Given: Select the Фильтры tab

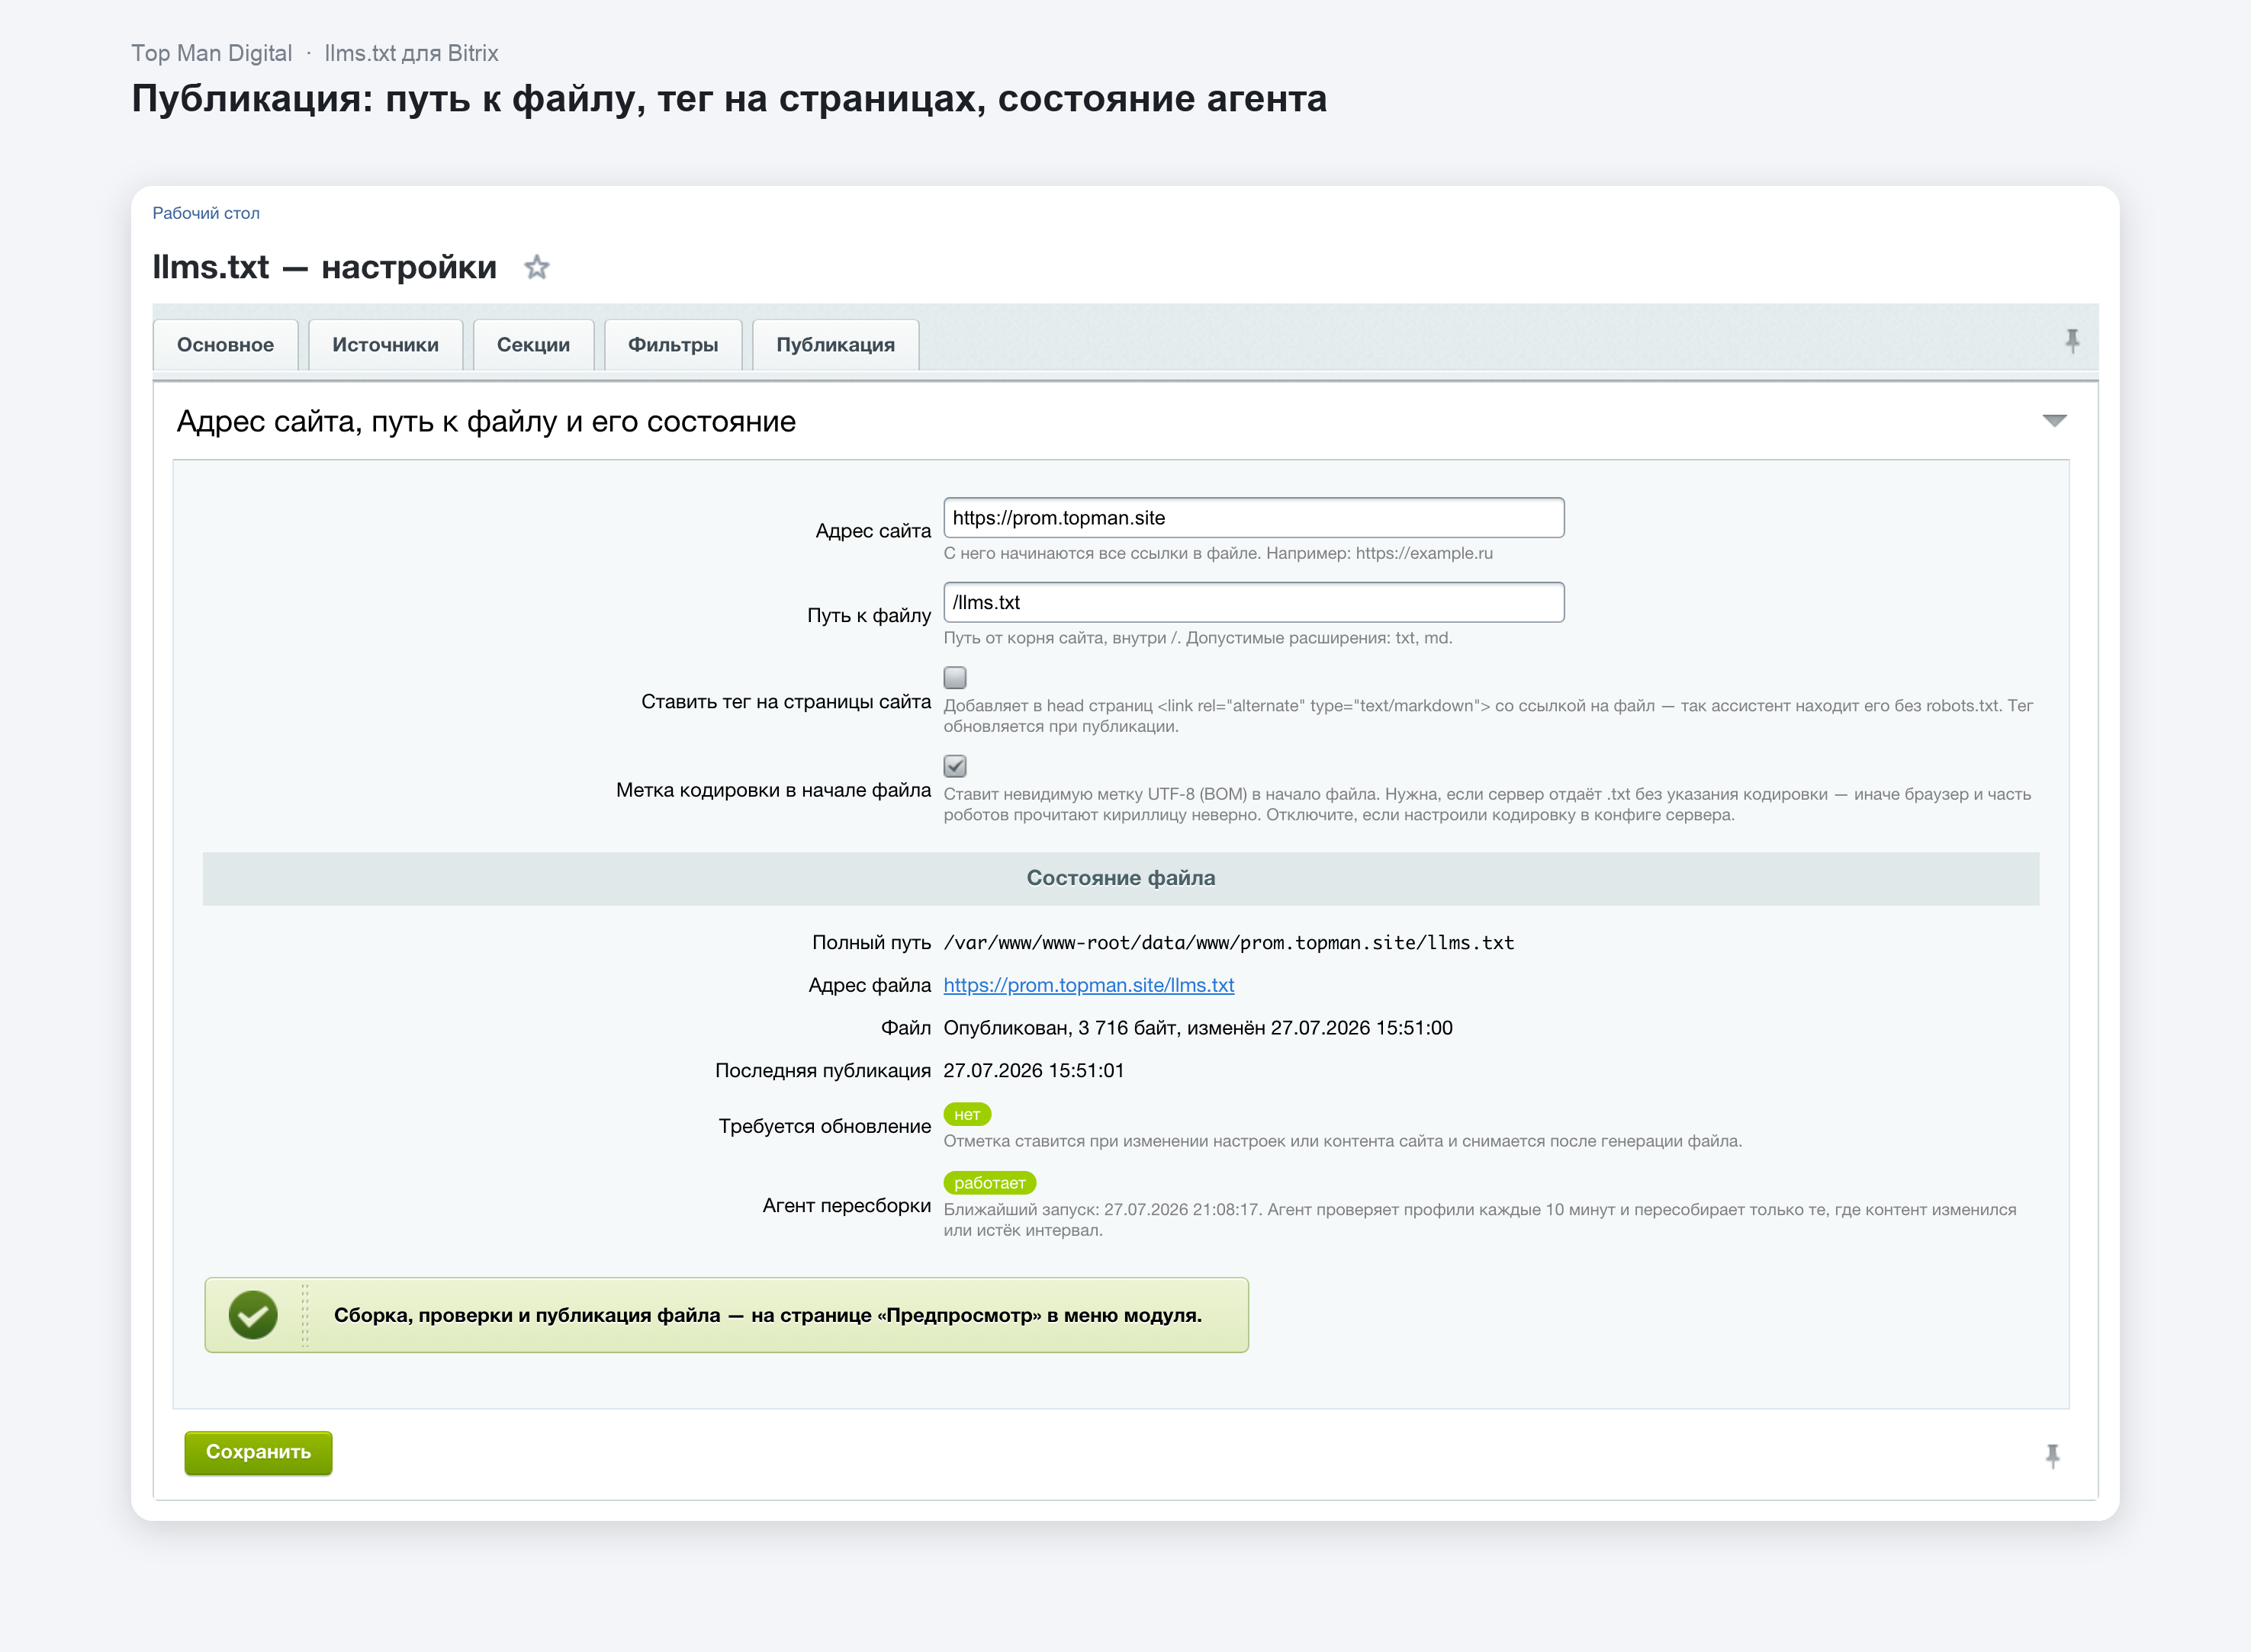Looking at the screenshot, I should point(674,345).
